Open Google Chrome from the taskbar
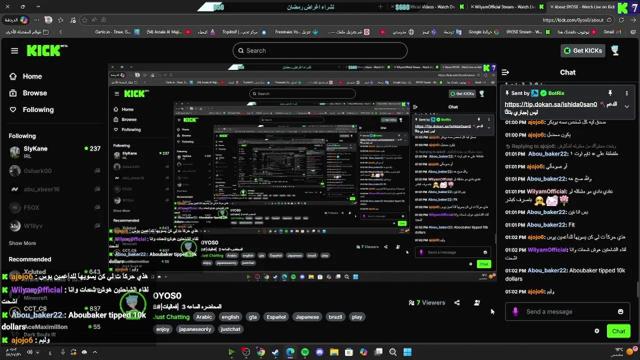Image resolution: width=640 pixels, height=360 pixels. pyautogui.click(x=260, y=352)
